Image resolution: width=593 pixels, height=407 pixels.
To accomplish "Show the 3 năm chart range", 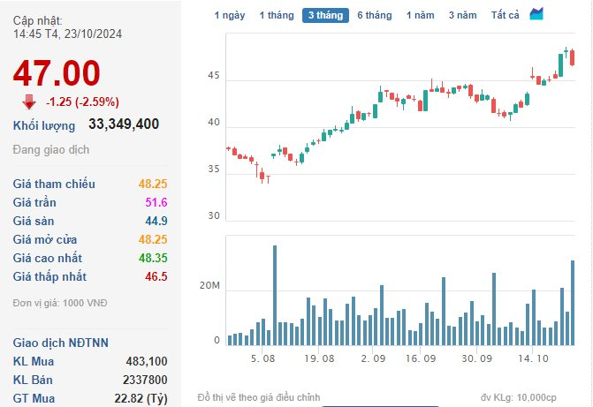I will [x=462, y=16].
